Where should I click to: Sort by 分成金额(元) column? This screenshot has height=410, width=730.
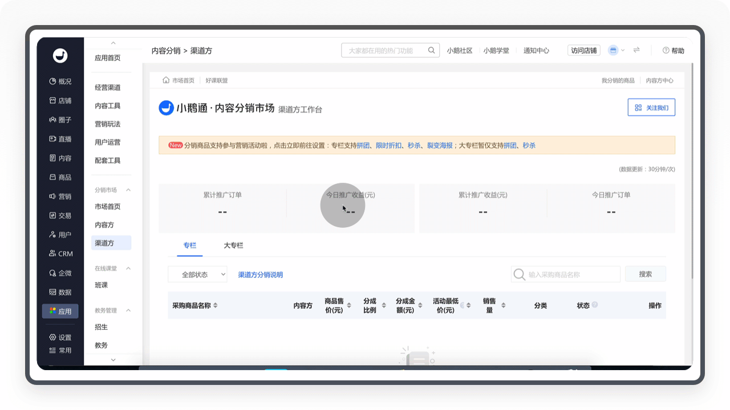(x=419, y=306)
